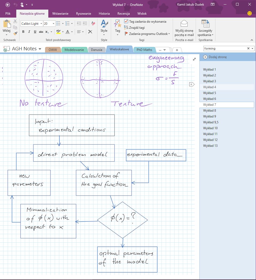Send page by e-mail icon
Image resolution: width=256 pixels, height=280 pixels.
click(x=184, y=23)
